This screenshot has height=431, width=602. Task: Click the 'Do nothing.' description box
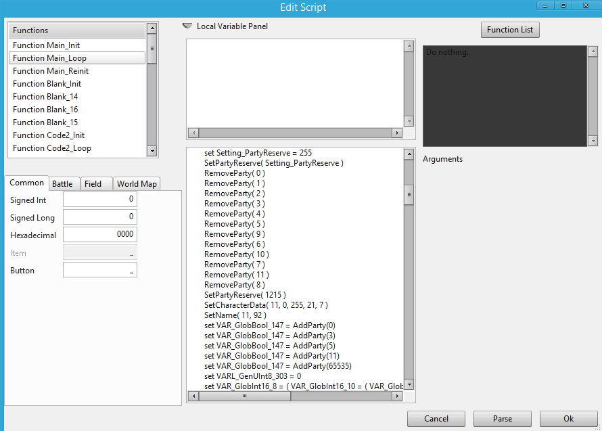[505, 96]
